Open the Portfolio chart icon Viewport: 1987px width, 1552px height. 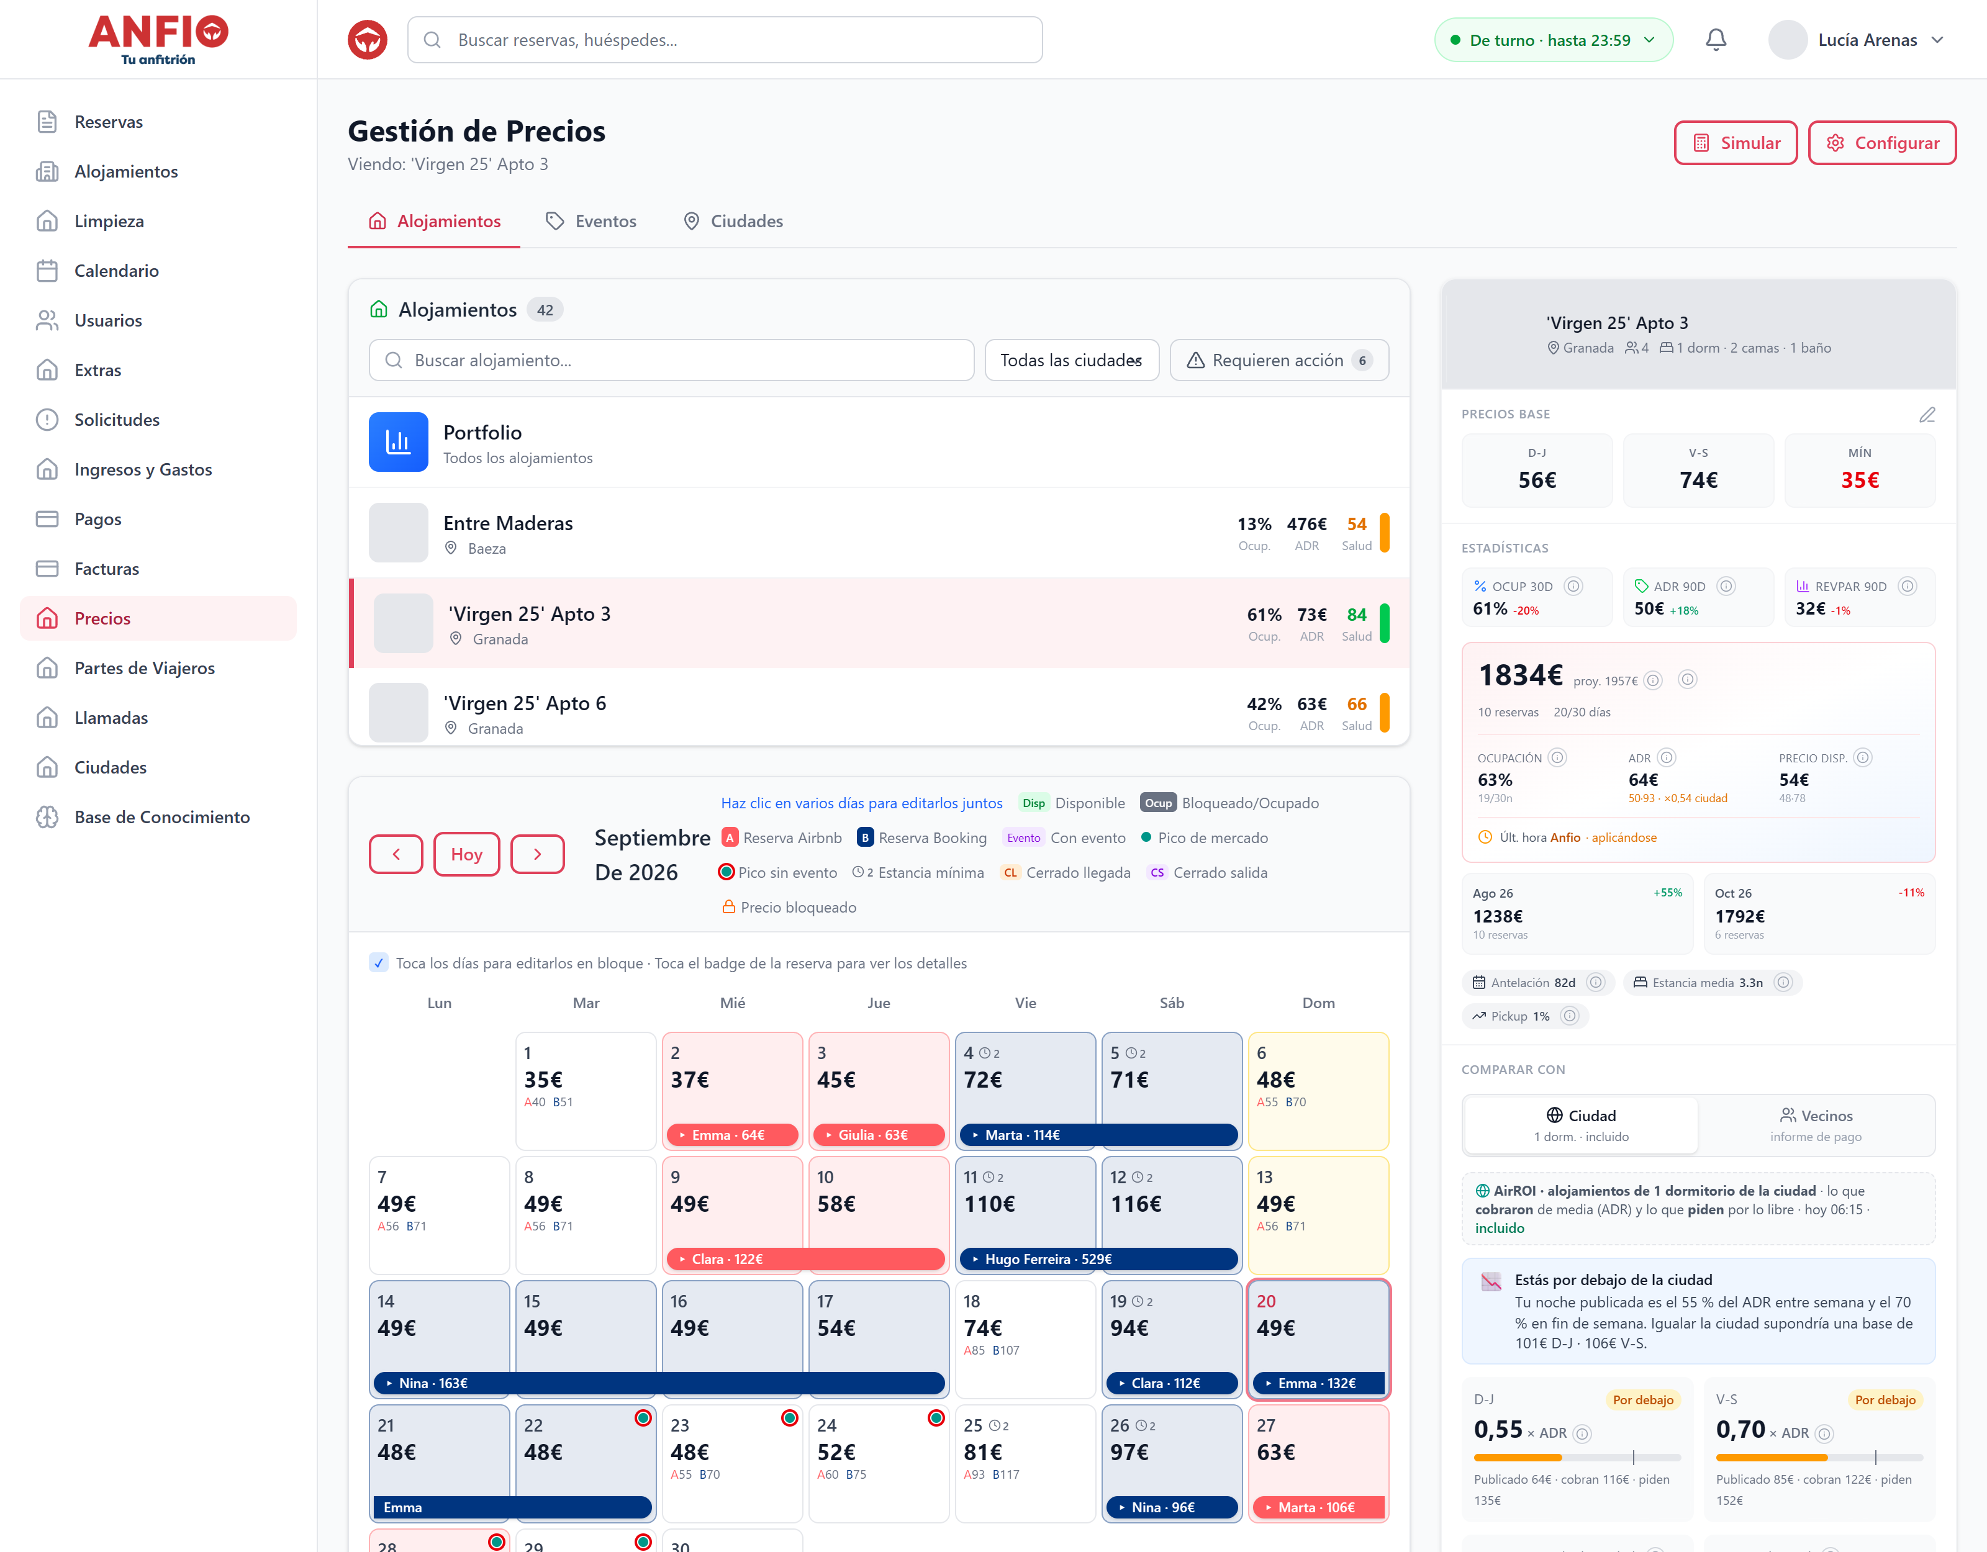[399, 442]
